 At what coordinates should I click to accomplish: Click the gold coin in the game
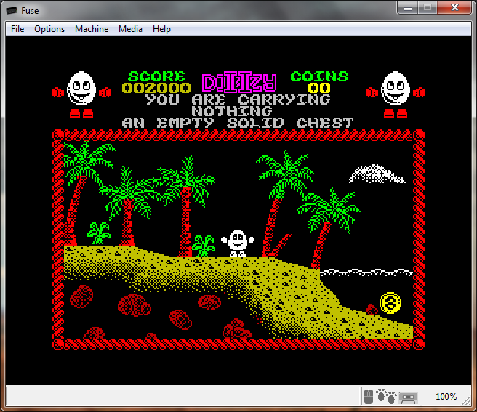[x=390, y=303]
